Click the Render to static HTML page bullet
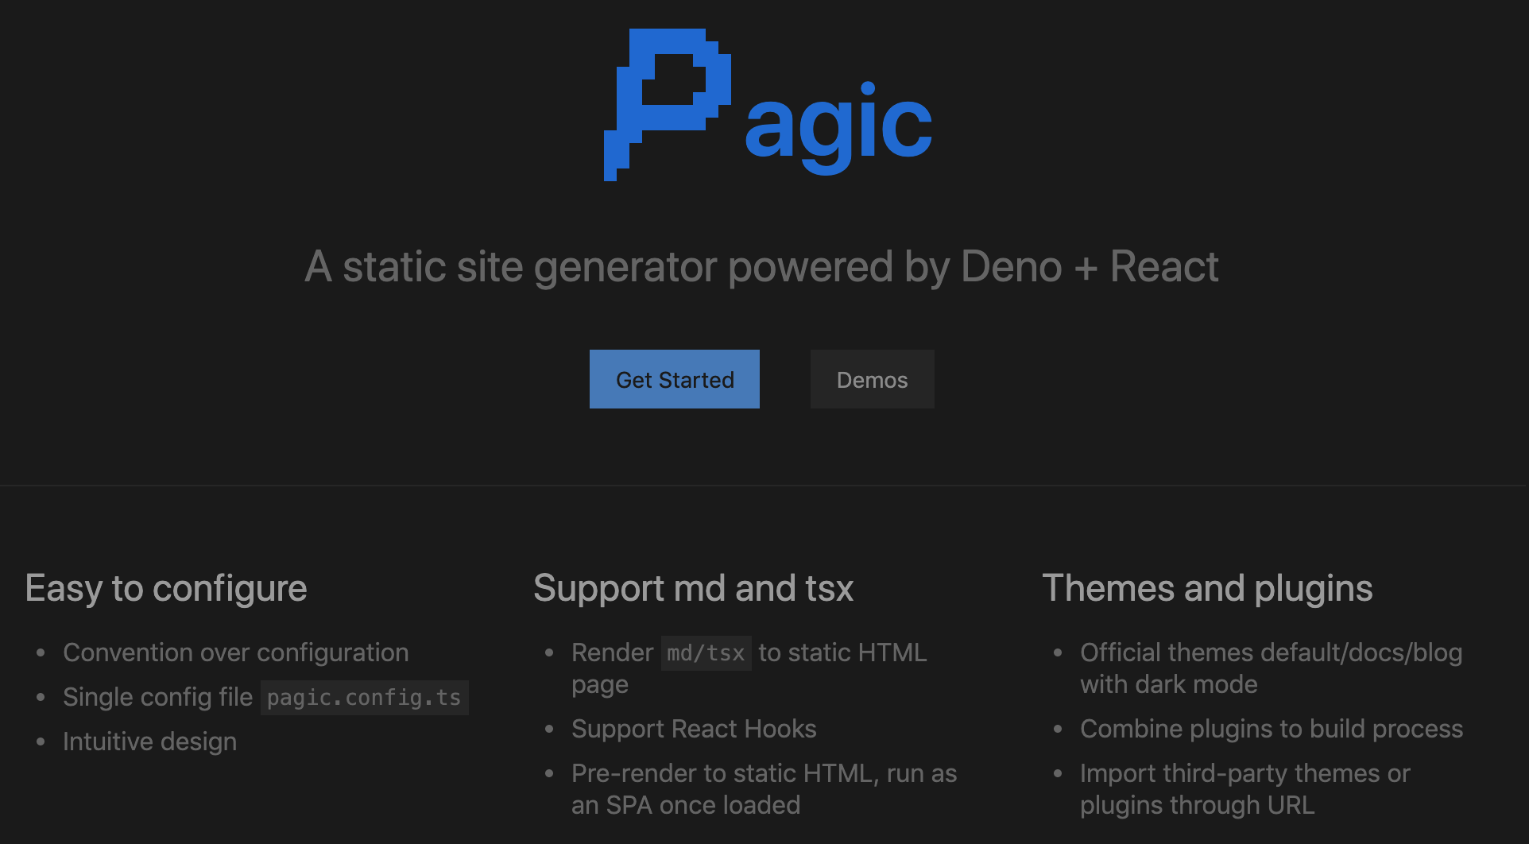 pos(748,668)
